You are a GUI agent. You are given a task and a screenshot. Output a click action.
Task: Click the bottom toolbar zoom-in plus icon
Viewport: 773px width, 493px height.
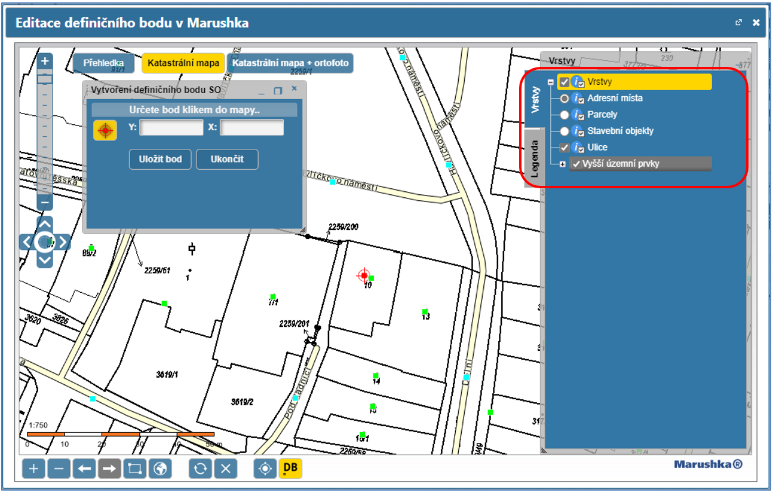pyautogui.click(x=33, y=468)
